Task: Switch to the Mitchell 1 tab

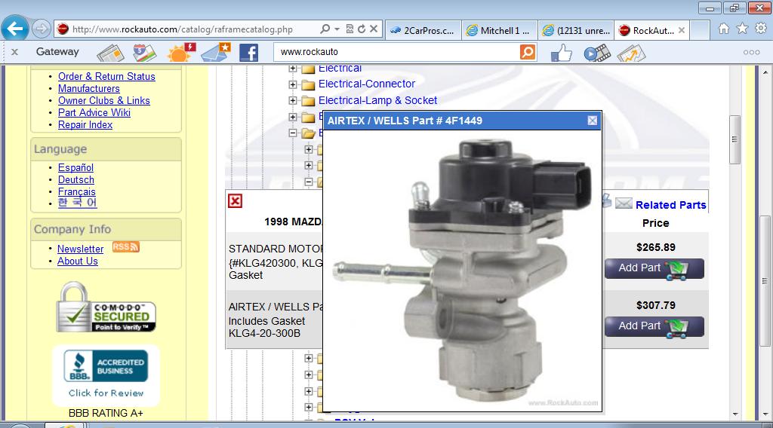Action: point(500,30)
